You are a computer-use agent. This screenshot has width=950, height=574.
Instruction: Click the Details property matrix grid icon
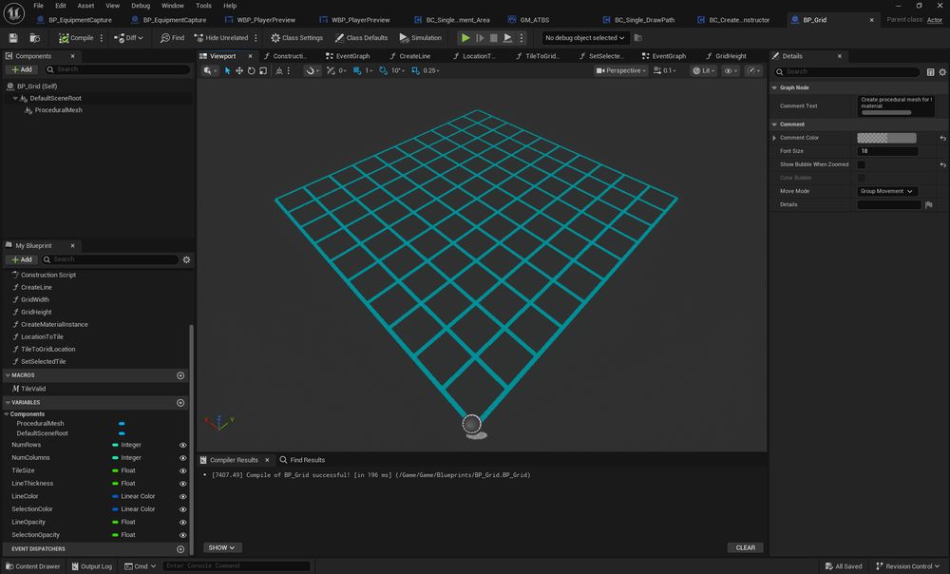coord(931,72)
